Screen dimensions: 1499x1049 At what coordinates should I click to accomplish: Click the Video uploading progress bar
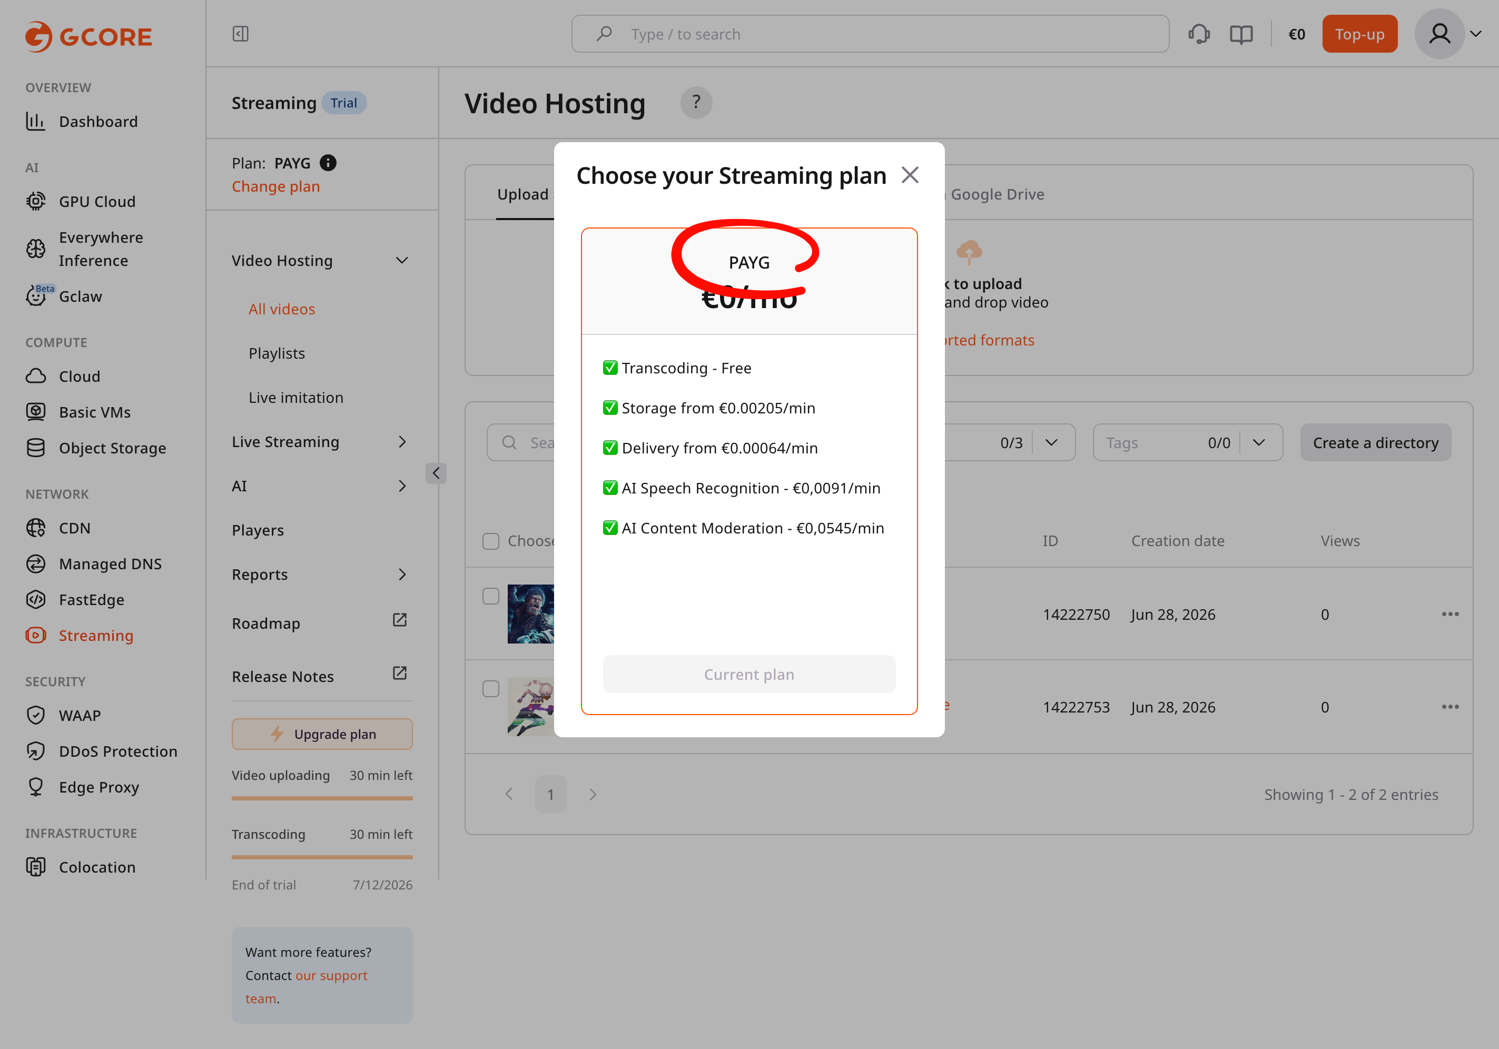[322, 798]
